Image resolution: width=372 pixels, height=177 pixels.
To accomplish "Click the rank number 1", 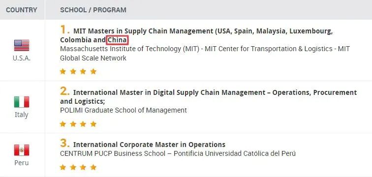I will point(64,30).
